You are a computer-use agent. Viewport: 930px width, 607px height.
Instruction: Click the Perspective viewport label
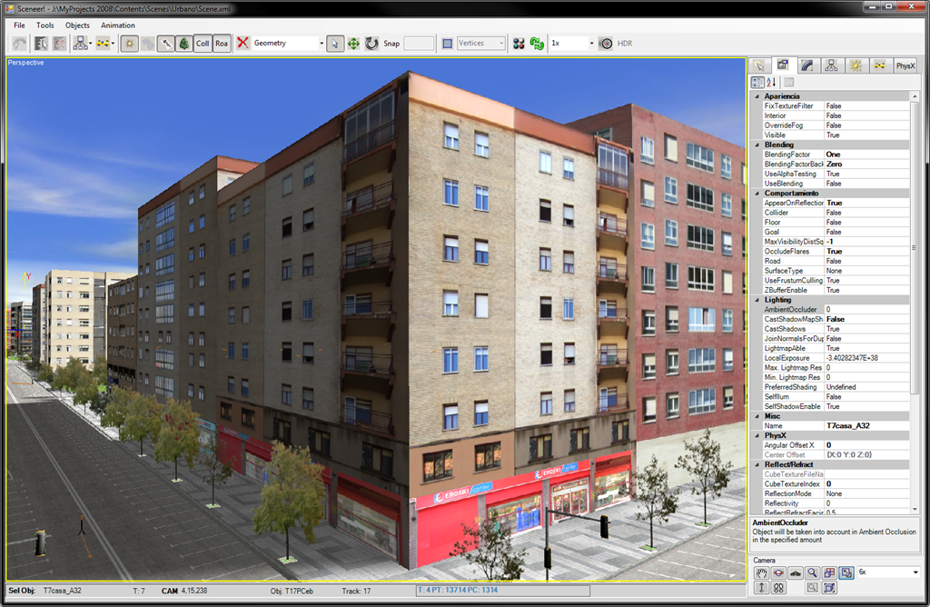(x=25, y=63)
